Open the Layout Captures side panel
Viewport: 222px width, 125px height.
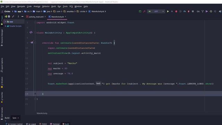click(2, 65)
